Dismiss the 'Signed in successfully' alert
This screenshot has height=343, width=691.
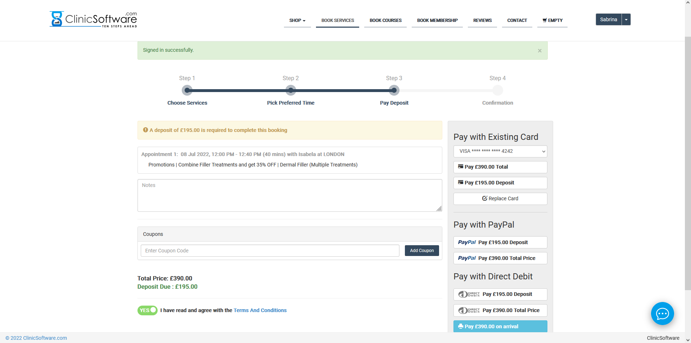tap(539, 51)
